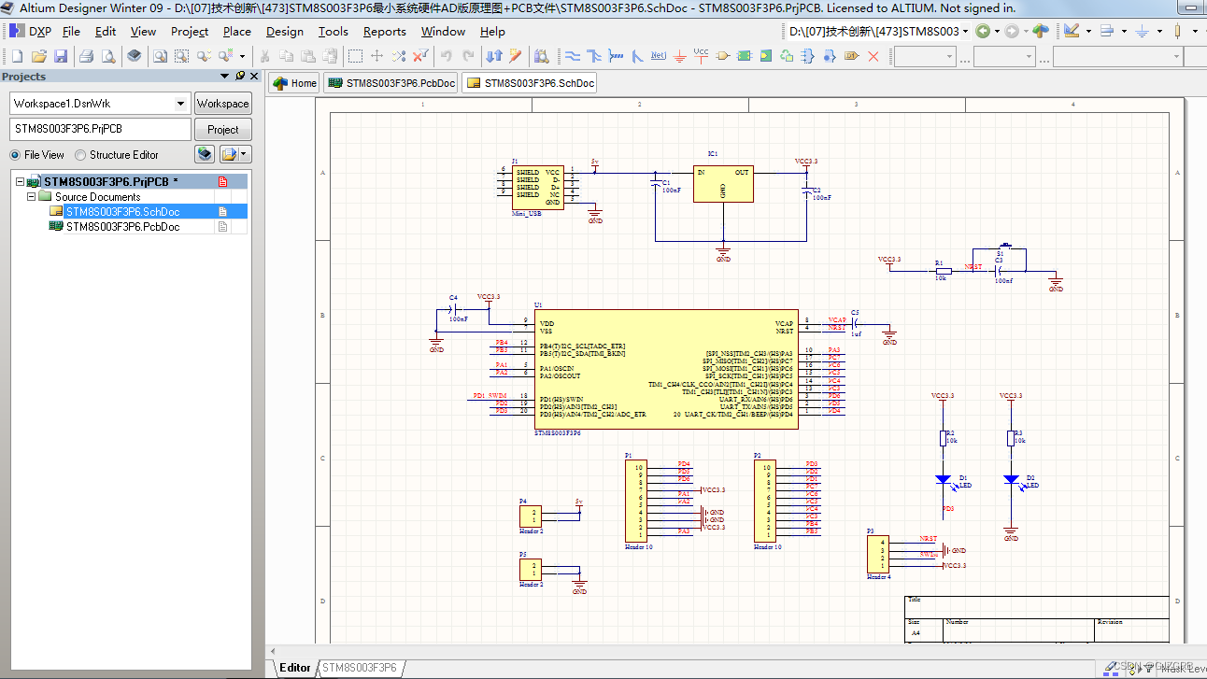Open the Browse Libraries icon

[x=542, y=56]
